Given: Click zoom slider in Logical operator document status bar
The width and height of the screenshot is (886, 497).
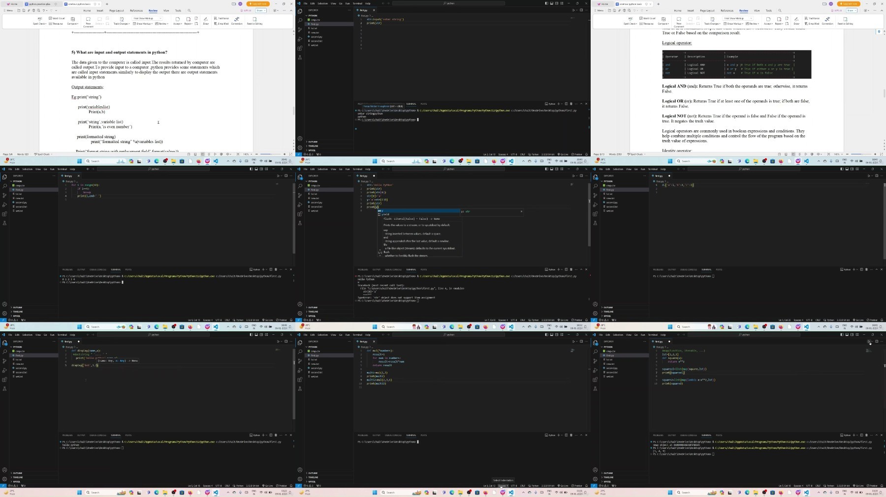Looking at the screenshot, I should [x=861, y=154].
